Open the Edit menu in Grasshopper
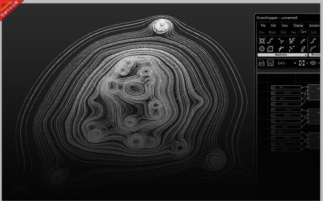 [273, 25]
